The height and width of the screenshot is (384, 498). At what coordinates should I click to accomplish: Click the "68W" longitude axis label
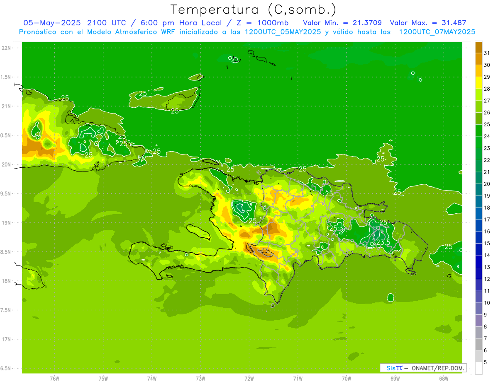(x=444, y=378)
